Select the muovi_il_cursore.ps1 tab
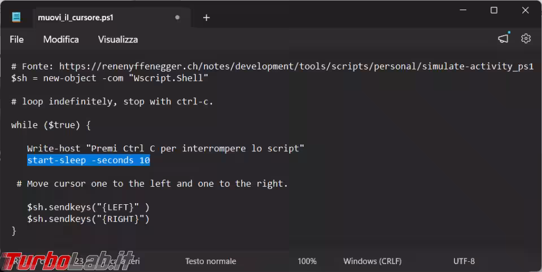Screen dimensions: 542x272 click(76, 17)
